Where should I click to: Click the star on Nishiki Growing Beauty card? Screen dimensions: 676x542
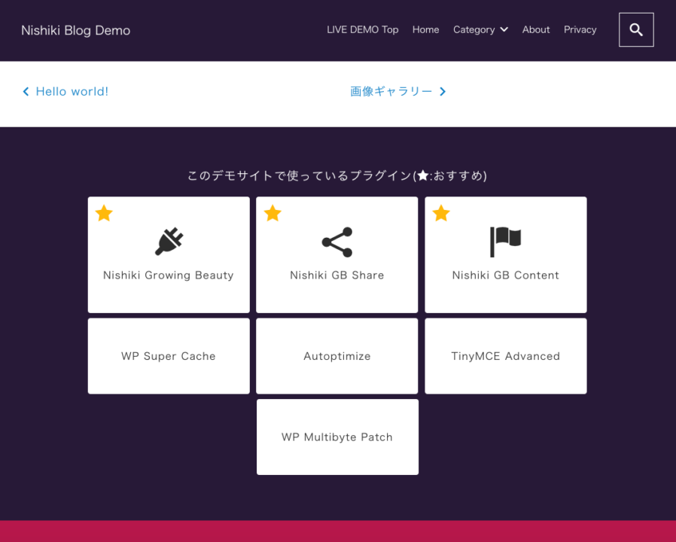(x=104, y=213)
